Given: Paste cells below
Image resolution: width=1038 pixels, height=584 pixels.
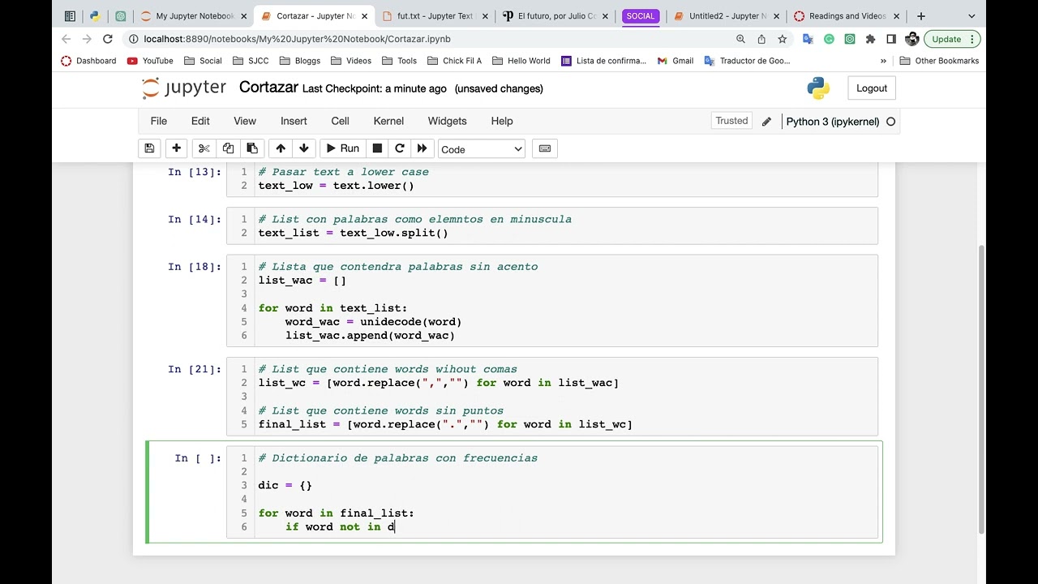Looking at the screenshot, I should pyautogui.click(x=252, y=148).
